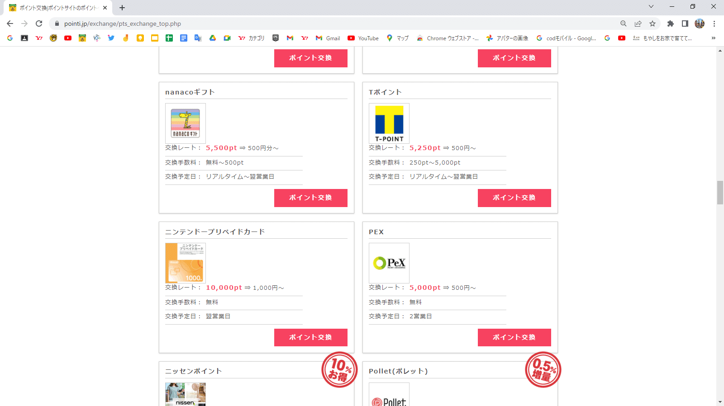Open the Yahoo カテゴリ bookmark
Viewport: 724px width, 406px height.
(x=251, y=38)
